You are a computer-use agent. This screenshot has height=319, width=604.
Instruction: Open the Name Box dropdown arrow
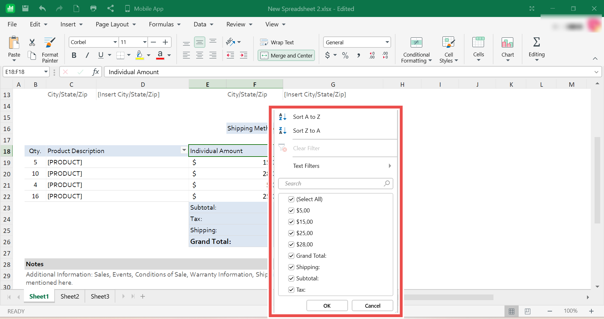pyautogui.click(x=46, y=72)
